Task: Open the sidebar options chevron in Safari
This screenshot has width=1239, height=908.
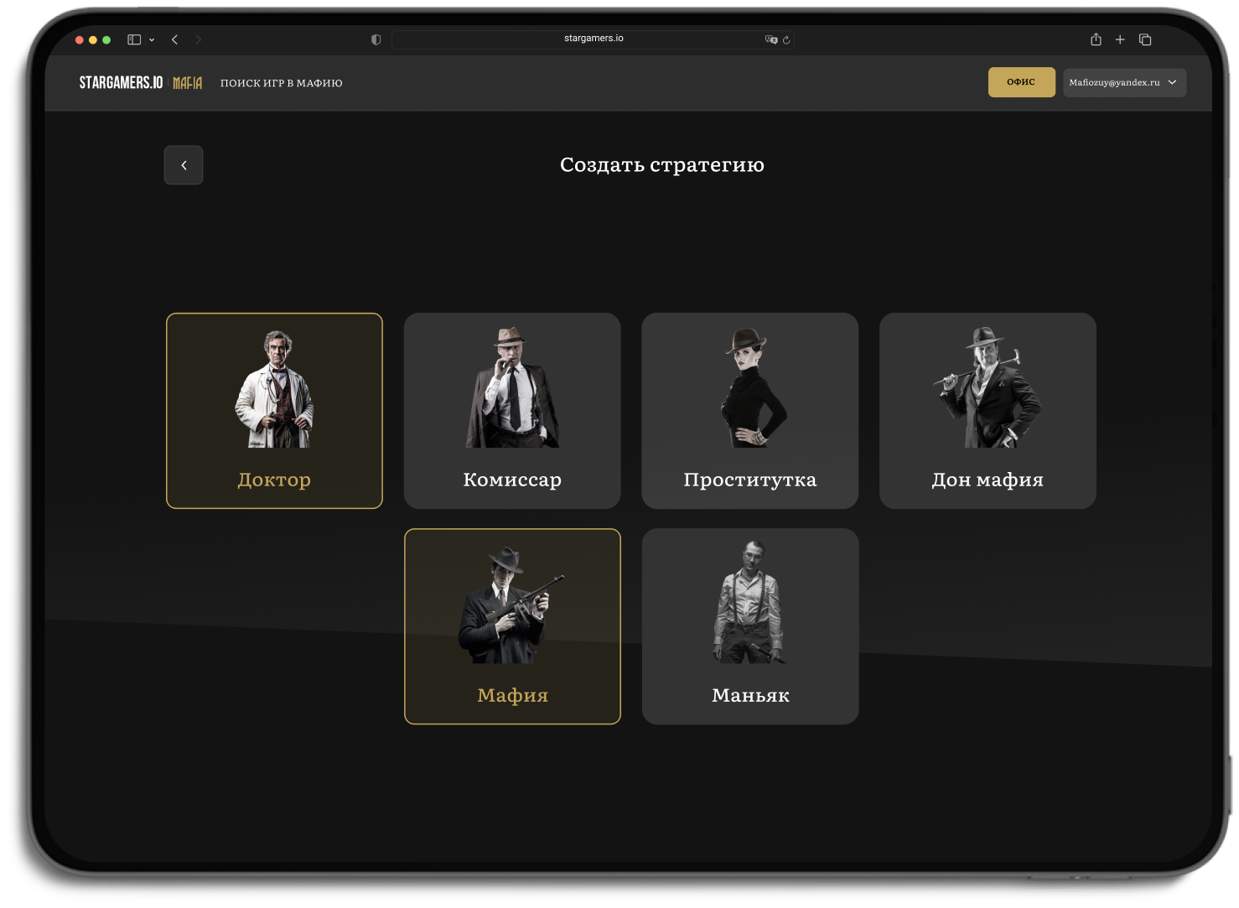Action: [x=152, y=40]
